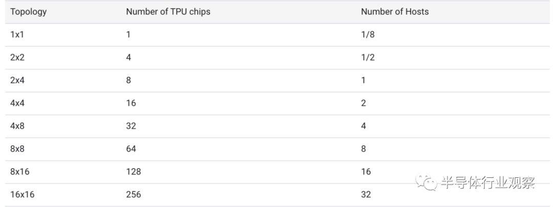This screenshot has height=207, width=553.
Task: Click the 256 TPU chips value
Action: 133,194
